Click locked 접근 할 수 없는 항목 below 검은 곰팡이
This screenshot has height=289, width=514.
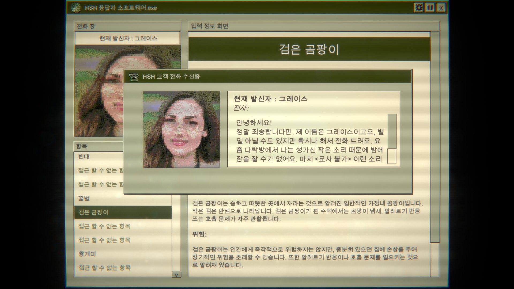point(104,226)
